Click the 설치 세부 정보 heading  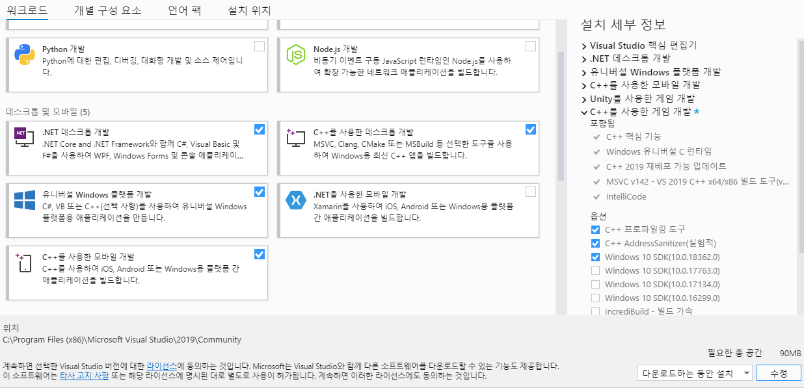(623, 25)
